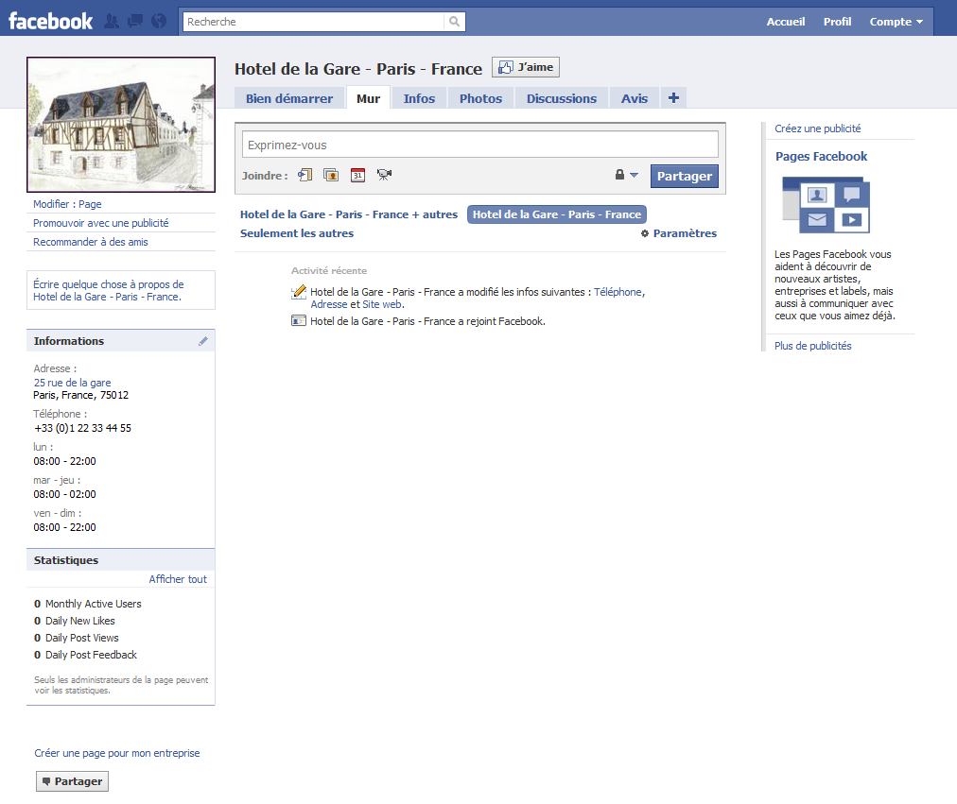Screen dimensions: 957x804
Task: Click Statistiques section header
Action: pyautogui.click(x=121, y=559)
